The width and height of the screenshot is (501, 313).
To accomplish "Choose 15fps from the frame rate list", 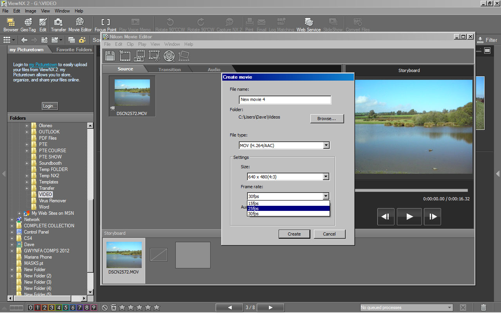I will 288,203.
